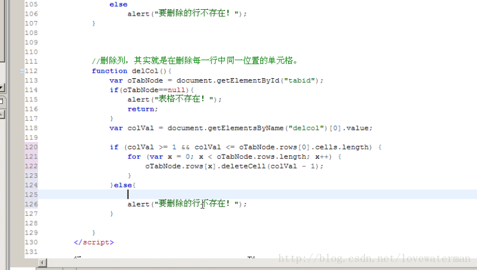The height and width of the screenshot is (270, 477).
Task: Click line number 113 in gutter
Action: tap(31, 80)
